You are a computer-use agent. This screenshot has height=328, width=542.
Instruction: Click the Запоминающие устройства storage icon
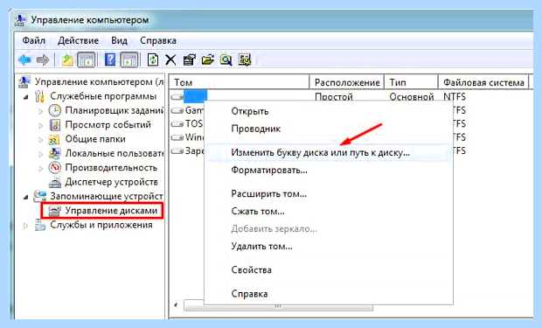click(x=39, y=196)
